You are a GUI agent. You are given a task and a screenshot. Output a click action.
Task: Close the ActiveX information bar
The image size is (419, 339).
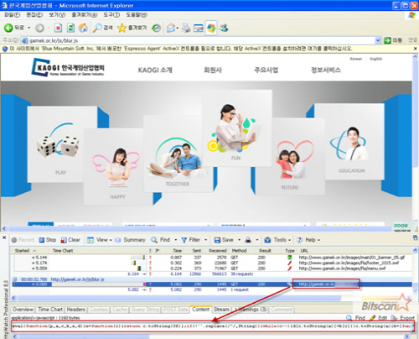click(415, 49)
